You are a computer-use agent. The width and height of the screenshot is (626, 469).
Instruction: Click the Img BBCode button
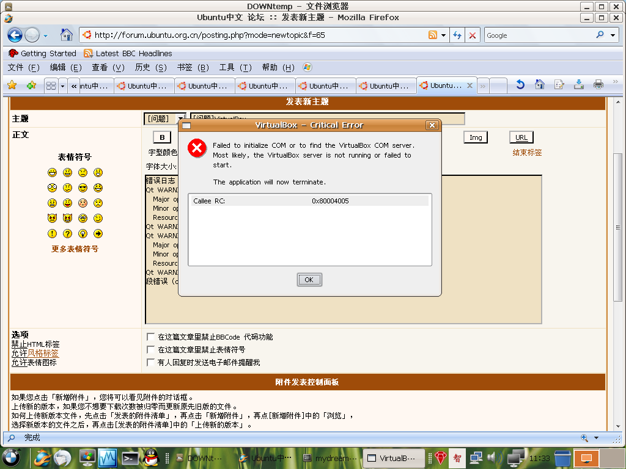[476, 137]
